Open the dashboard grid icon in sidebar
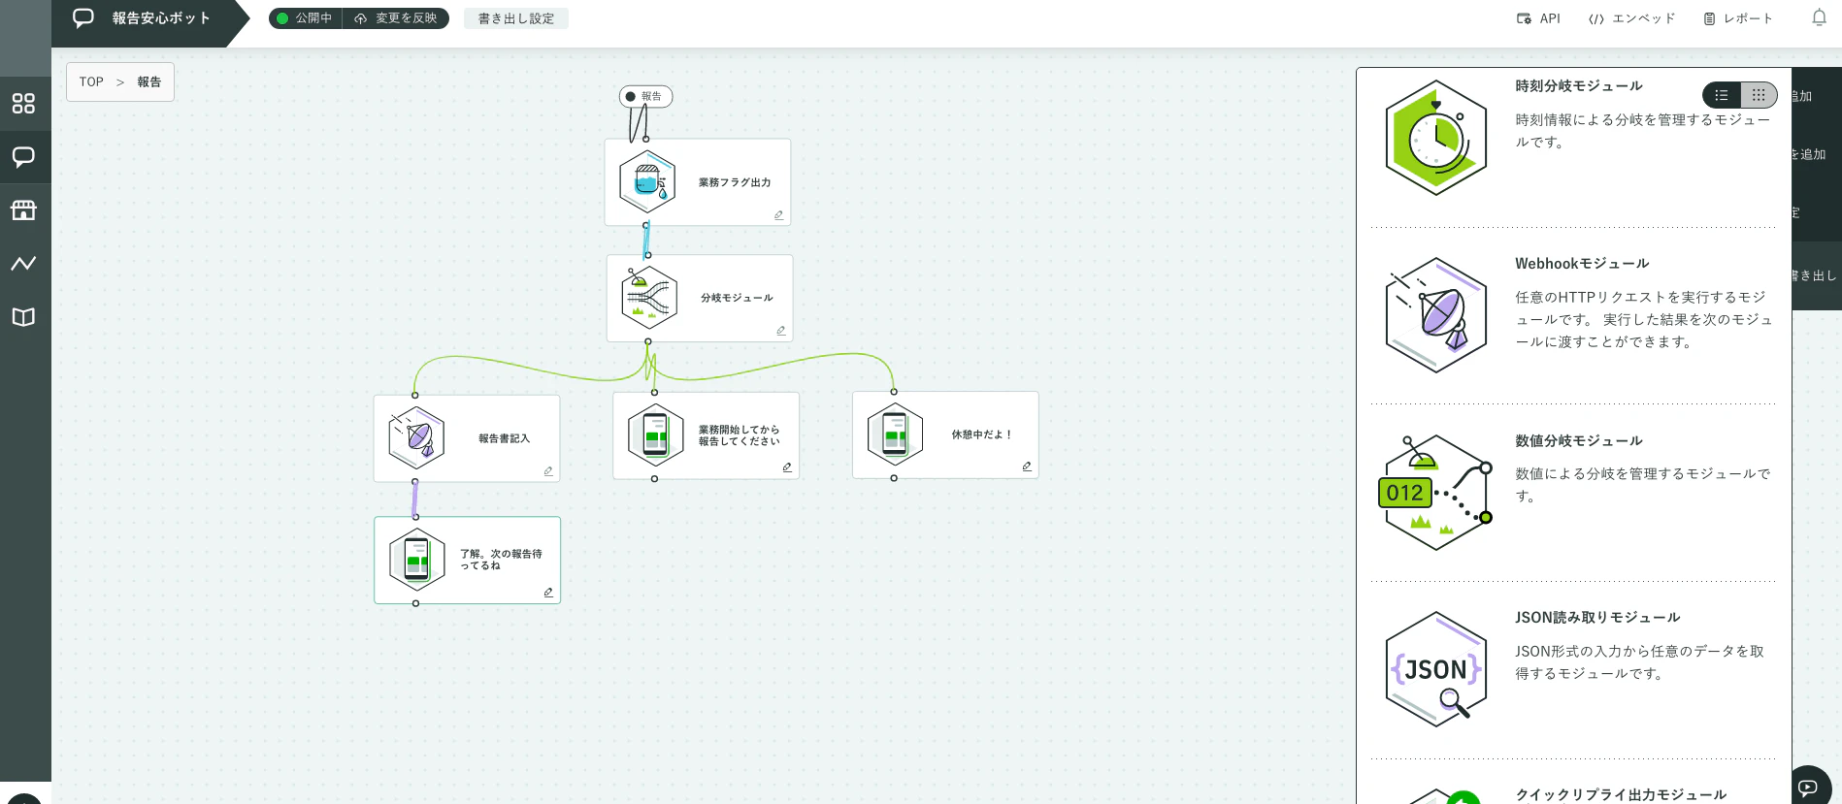1842x804 pixels. (23, 104)
